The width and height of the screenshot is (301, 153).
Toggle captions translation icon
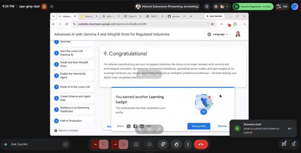[x=163, y=144]
